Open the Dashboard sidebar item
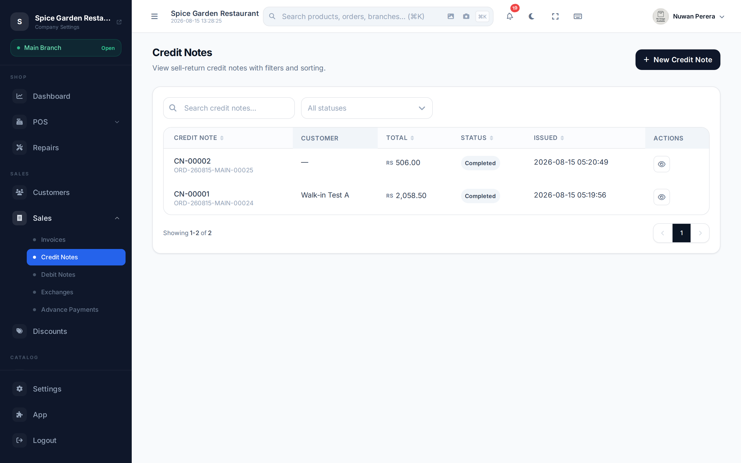This screenshot has width=741, height=463. [66, 96]
